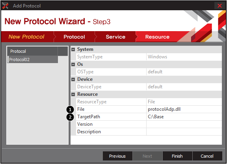Go to the Protocol wizard step
The height and width of the screenshot is (164, 227).
(74, 37)
